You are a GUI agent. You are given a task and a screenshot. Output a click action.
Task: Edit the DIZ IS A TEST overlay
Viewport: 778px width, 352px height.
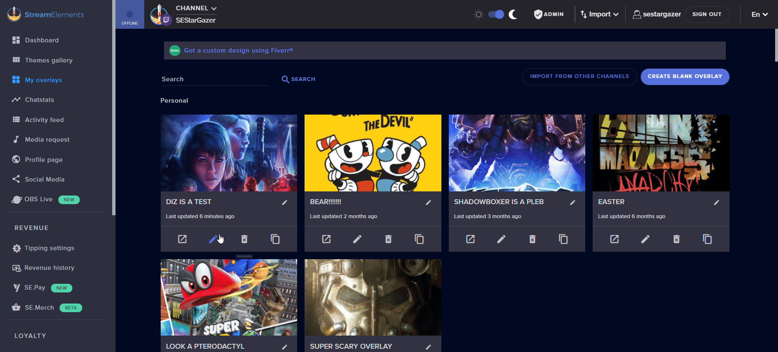pyautogui.click(x=213, y=239)
